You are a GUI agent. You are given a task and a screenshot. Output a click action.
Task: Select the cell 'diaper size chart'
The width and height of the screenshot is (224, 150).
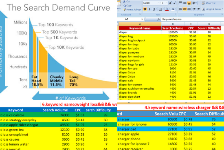[x=140, y=96]
